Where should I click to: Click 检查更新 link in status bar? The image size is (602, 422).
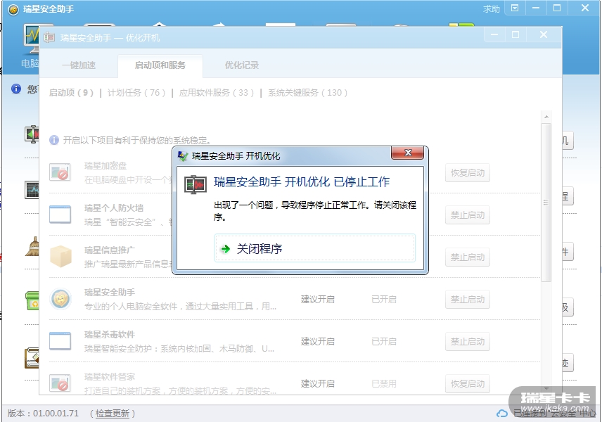point(113,413)
